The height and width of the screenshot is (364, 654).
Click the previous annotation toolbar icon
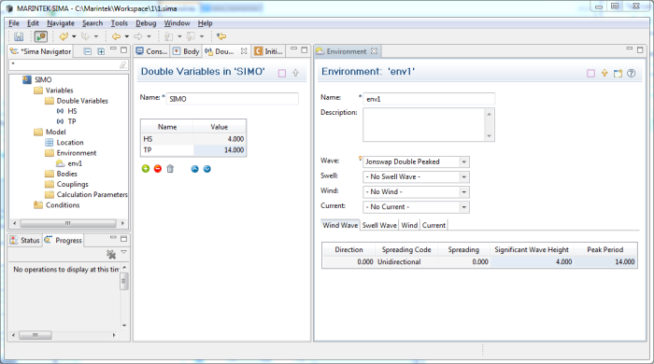[x=191, y=36]
